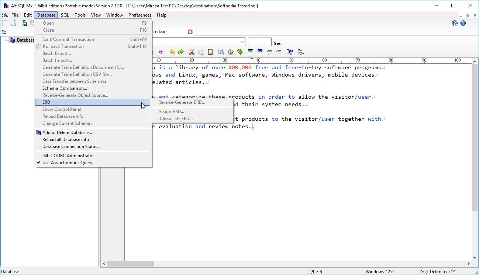
Task: Click the Sec timeout input field
Action: click(x=260, y=42)
